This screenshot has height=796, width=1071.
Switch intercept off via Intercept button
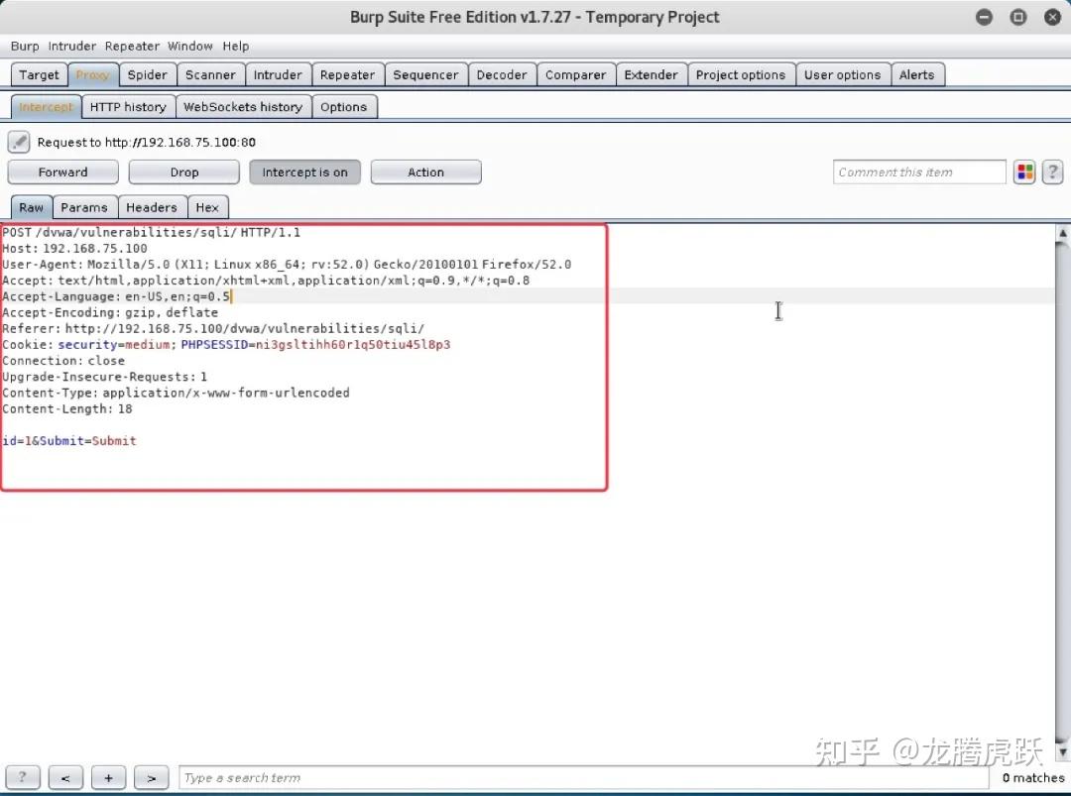(304, 171)
